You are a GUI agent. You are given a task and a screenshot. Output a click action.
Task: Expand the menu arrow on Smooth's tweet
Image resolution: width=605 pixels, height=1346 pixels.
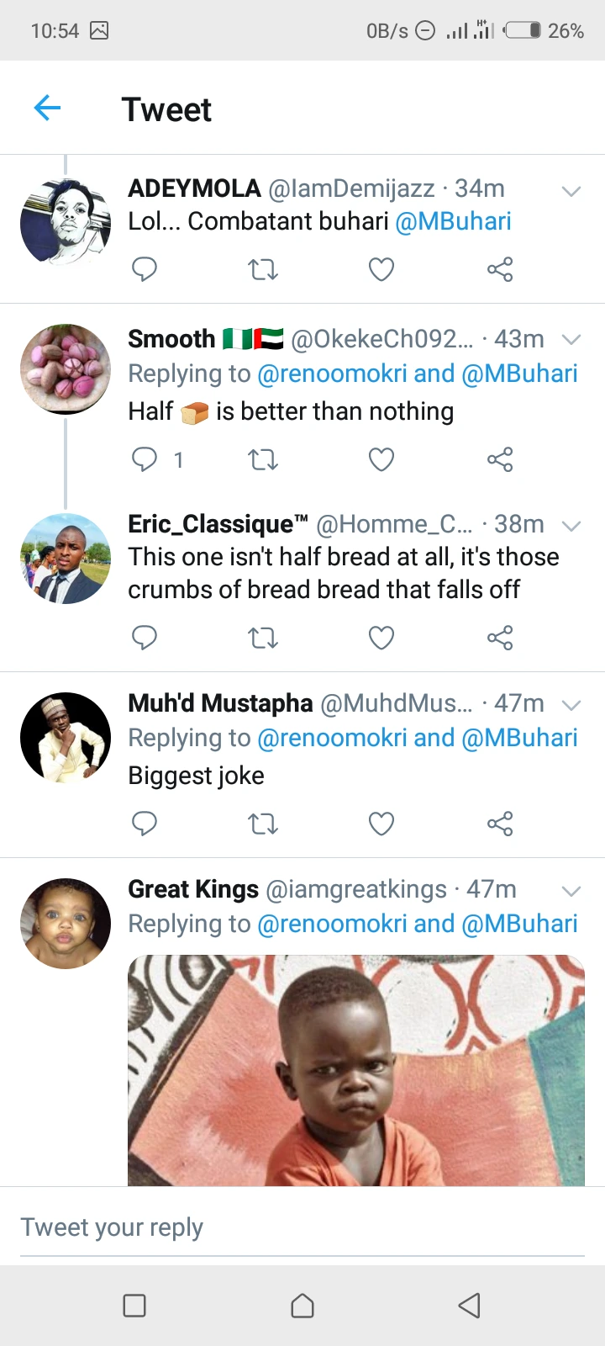[x=571, y=340]
